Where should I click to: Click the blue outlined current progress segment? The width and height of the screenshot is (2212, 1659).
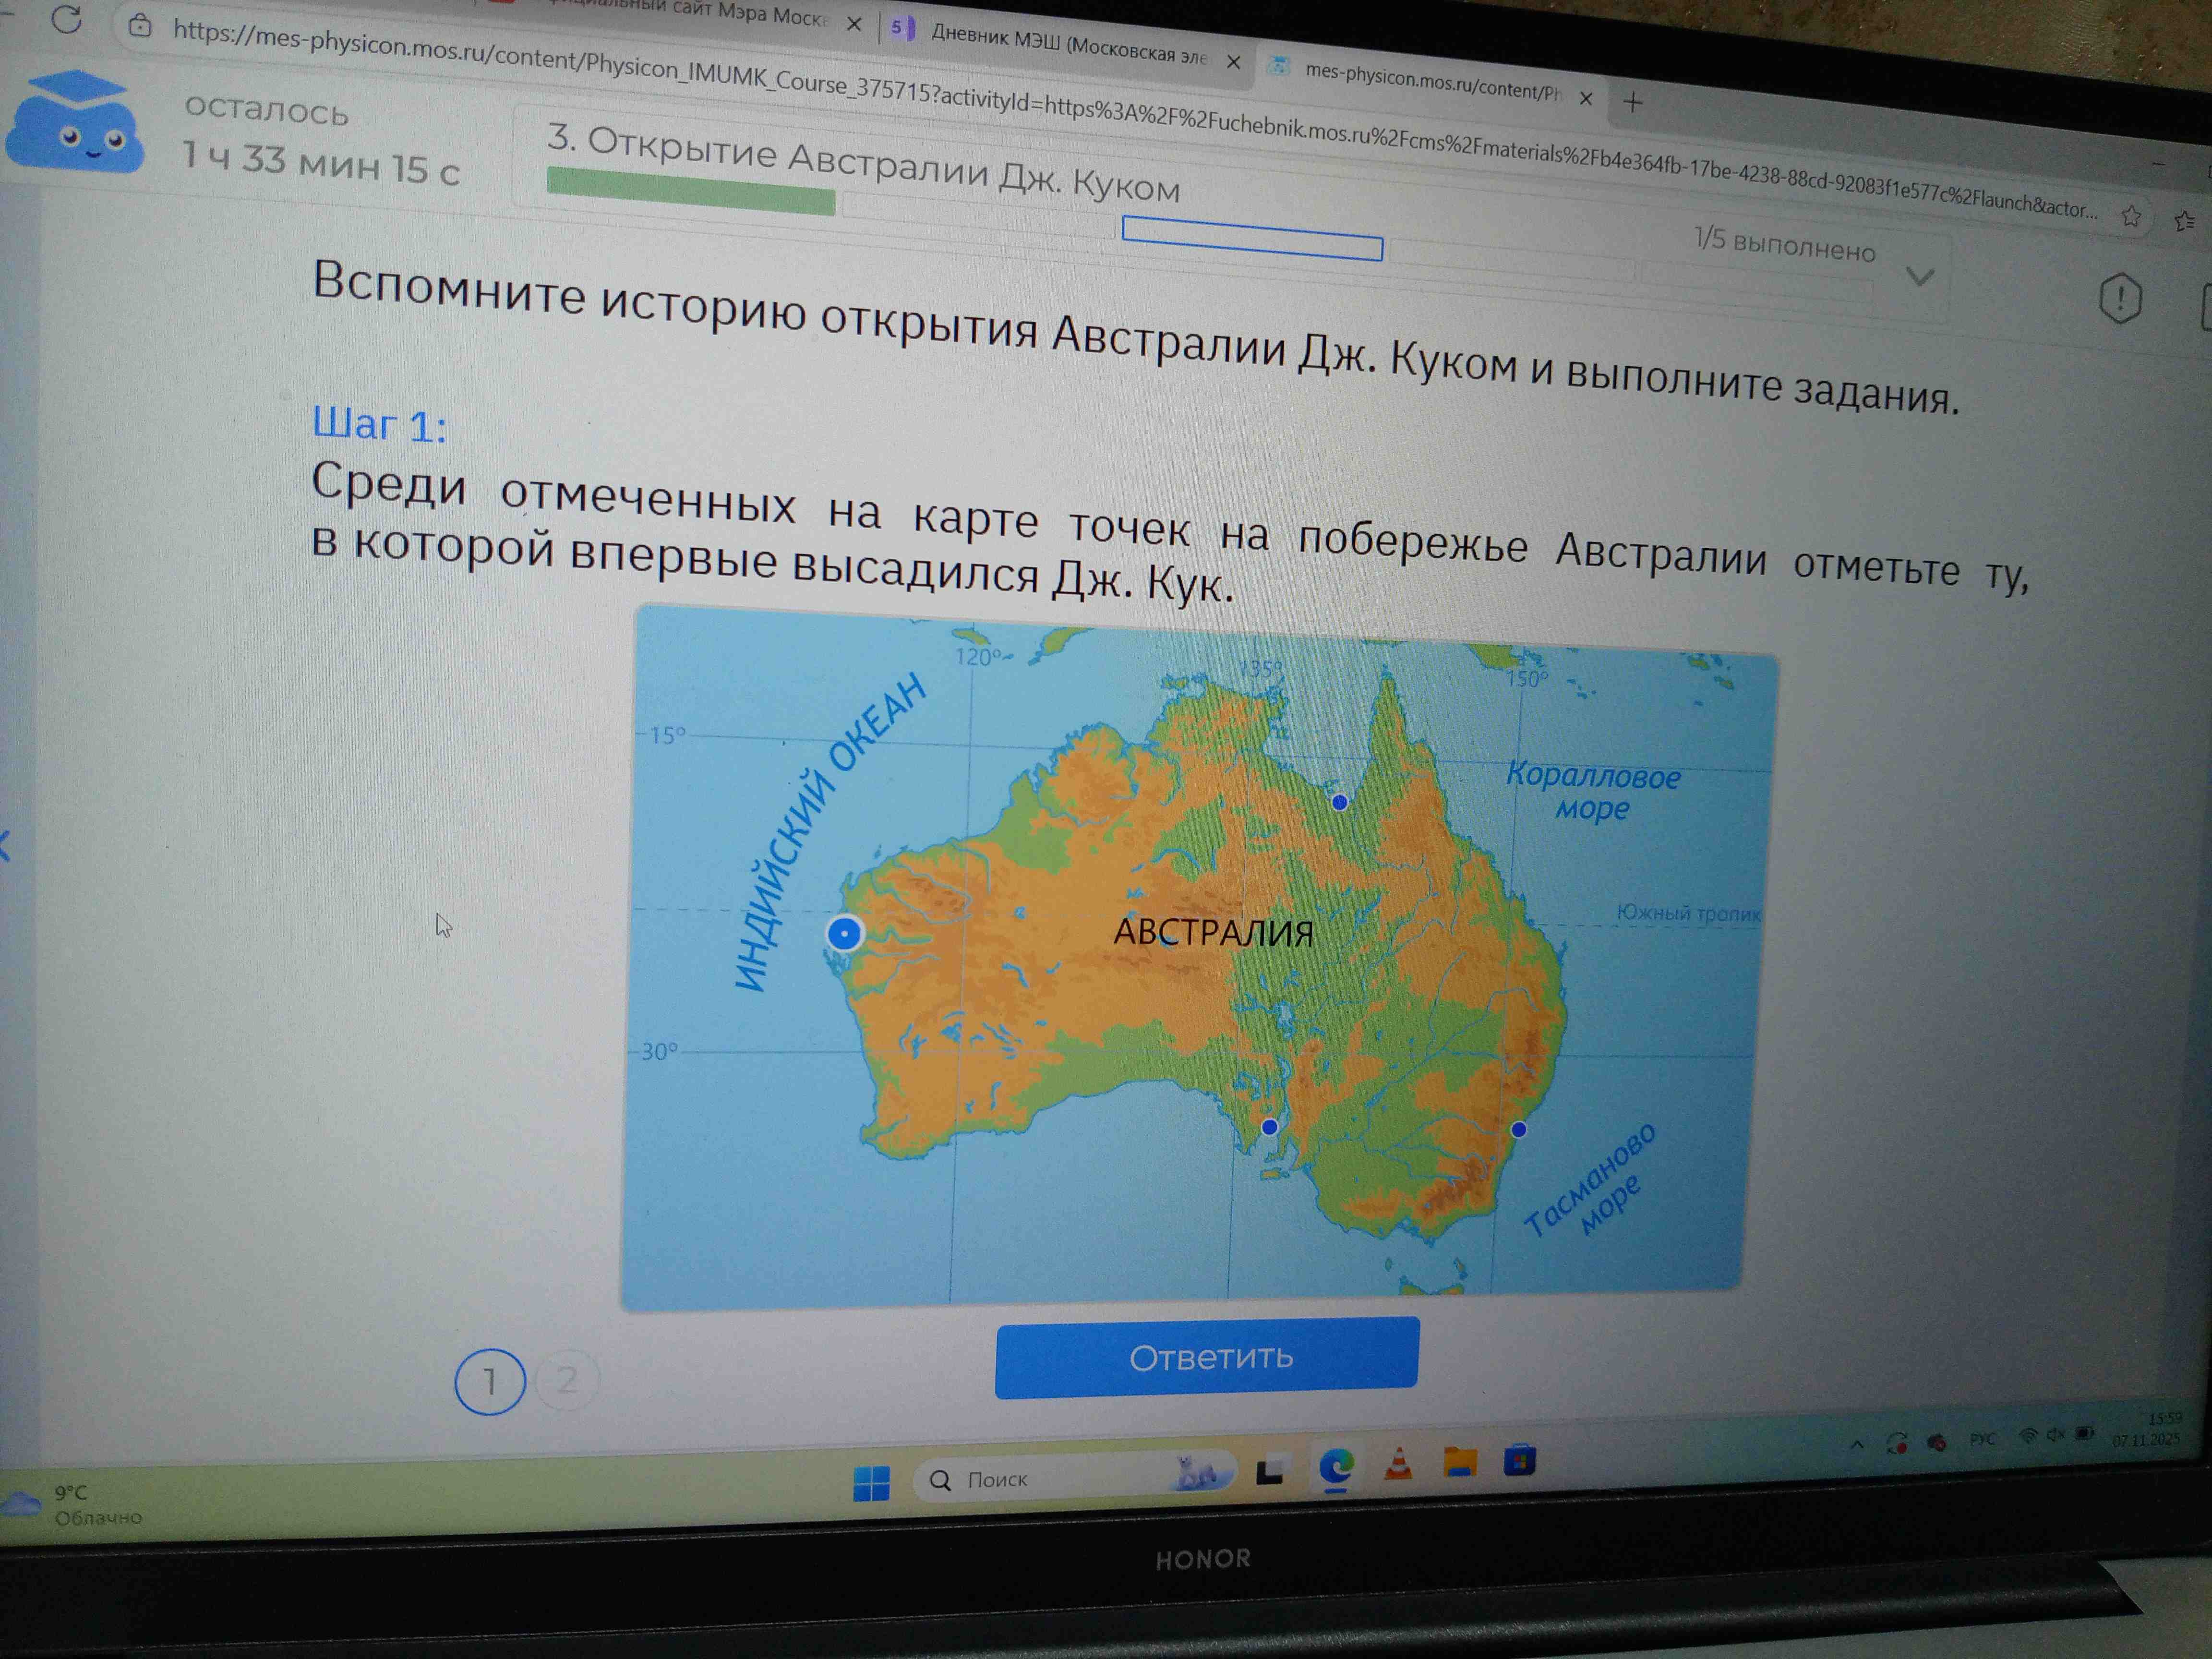1252,238
